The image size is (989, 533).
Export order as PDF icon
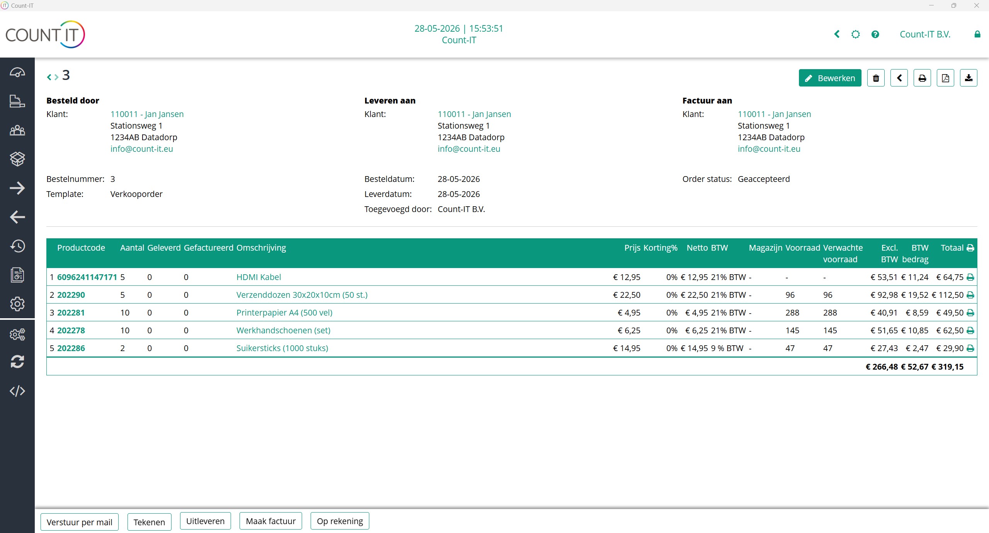[945, 78]
